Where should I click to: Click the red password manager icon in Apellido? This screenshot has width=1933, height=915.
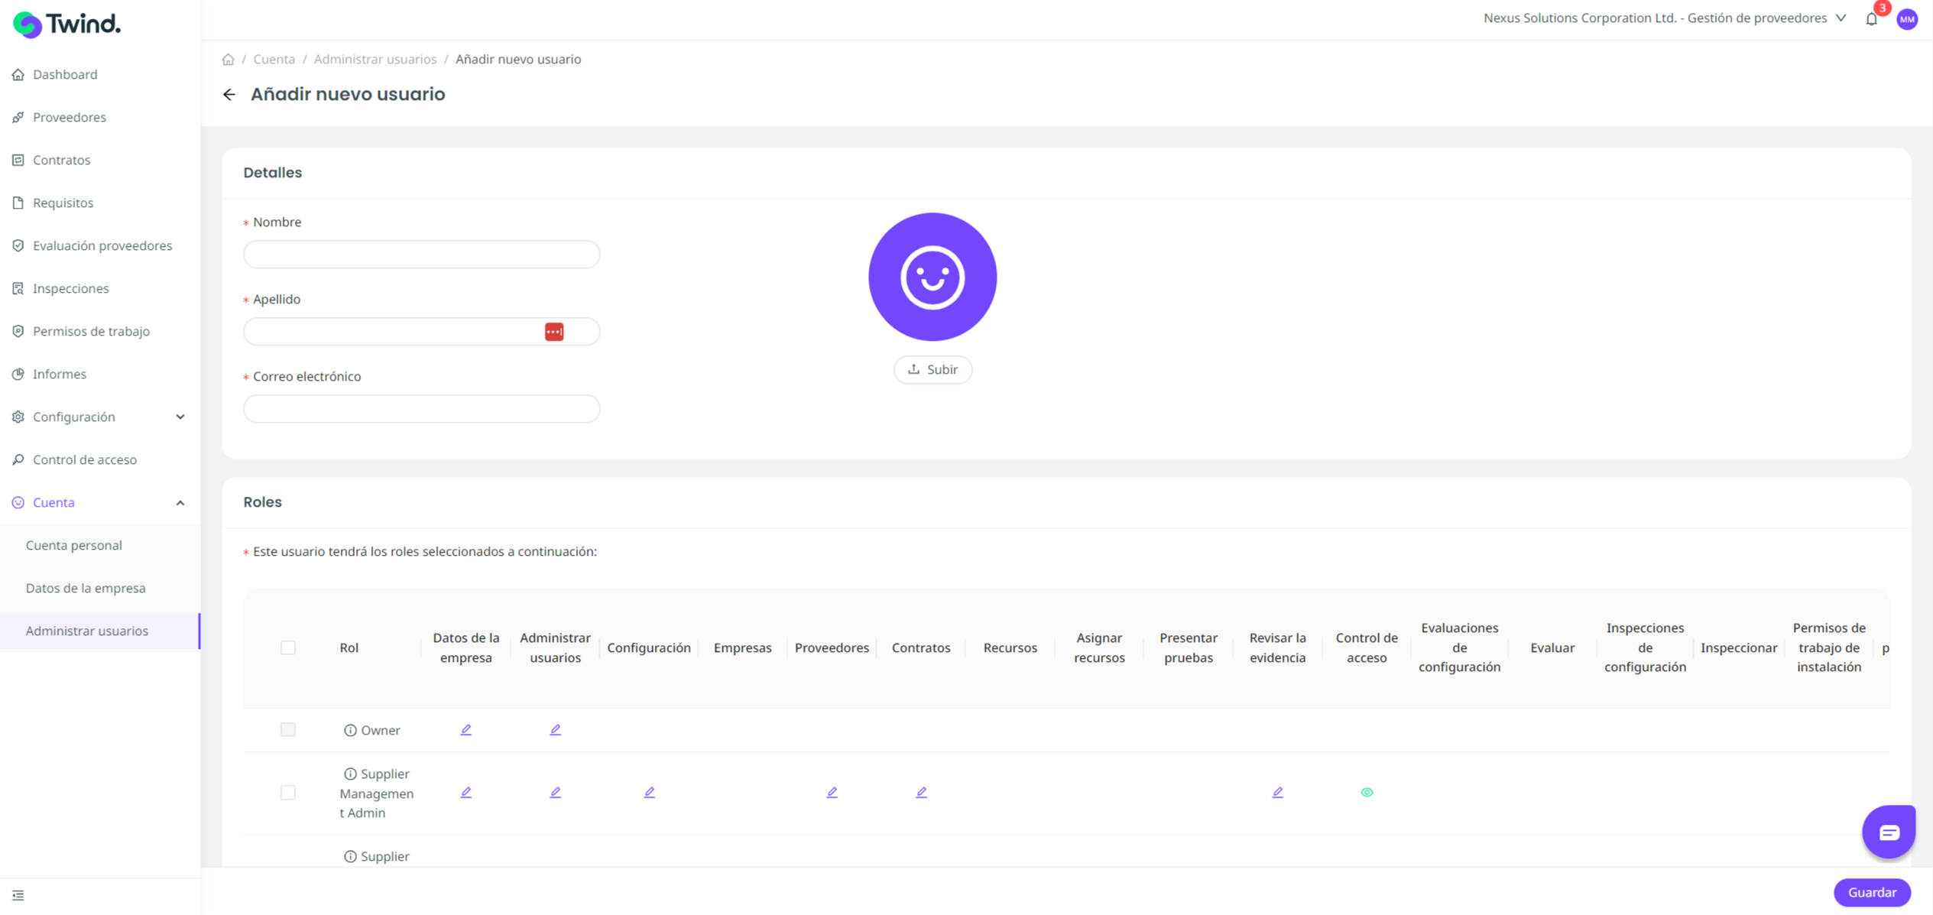(554, 332)
